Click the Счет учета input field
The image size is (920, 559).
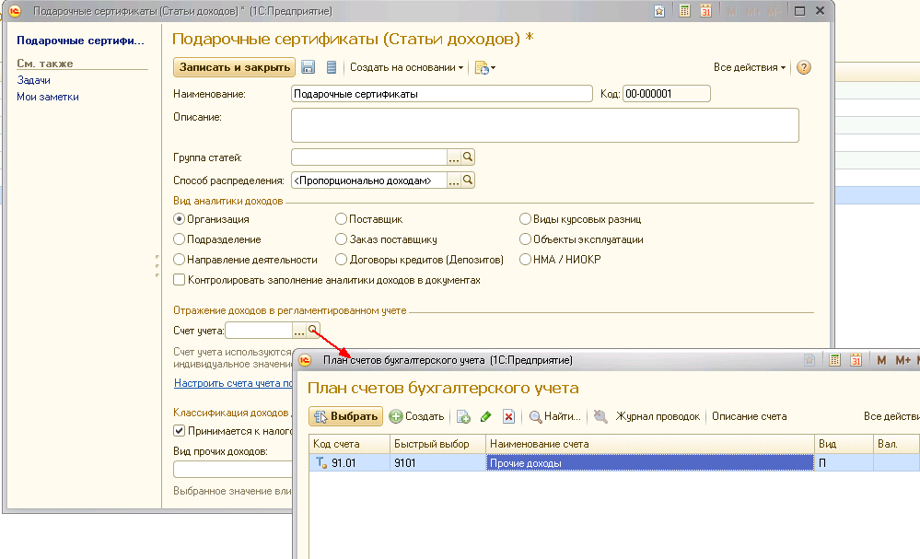(x=259, y=331)
